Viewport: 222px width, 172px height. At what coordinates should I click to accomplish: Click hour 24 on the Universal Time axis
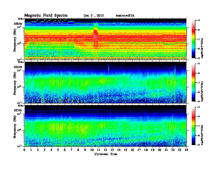point(186,150)
